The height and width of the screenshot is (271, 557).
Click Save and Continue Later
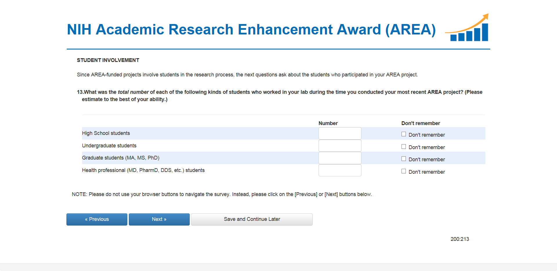coord(252,219)
